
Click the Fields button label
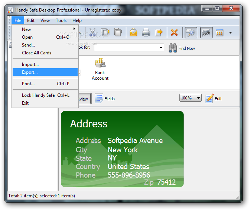[109, 99]
